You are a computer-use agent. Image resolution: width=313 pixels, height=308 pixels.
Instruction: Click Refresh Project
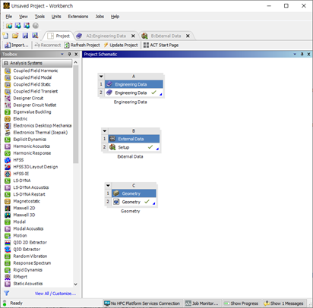82,45
